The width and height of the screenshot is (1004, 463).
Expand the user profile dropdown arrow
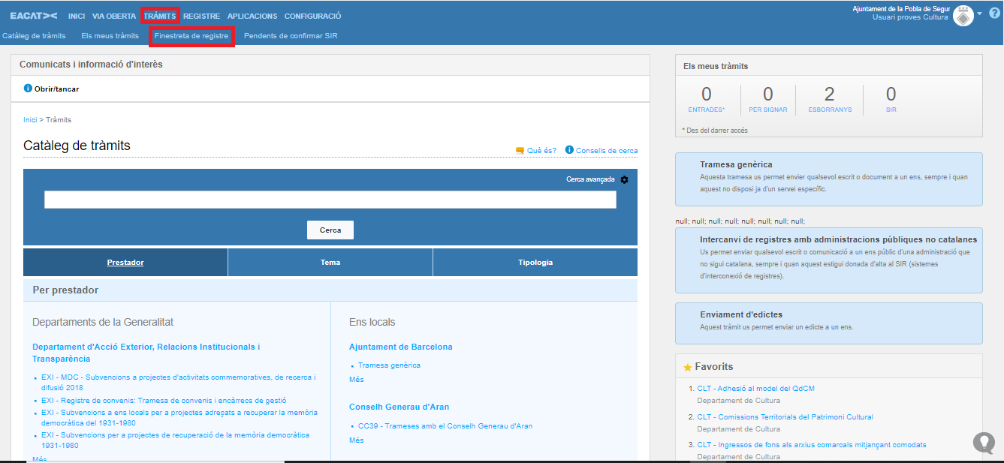pos(979,14)
